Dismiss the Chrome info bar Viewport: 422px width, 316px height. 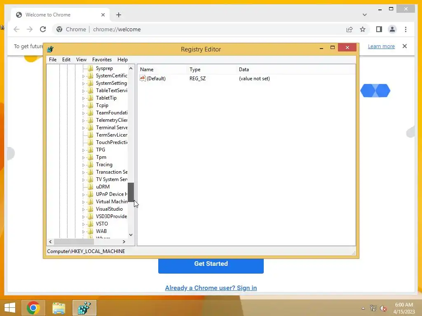[405, 46]
